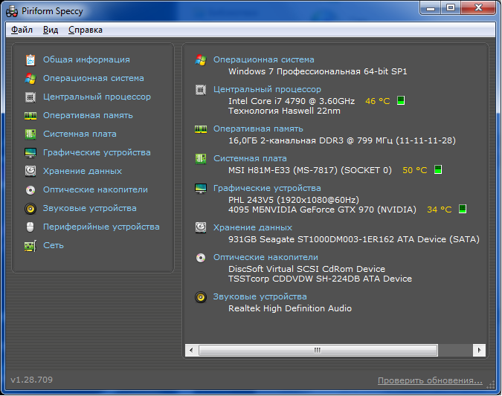Viewport: 502px width, 396px height.
Task: Select Общая информация in the sidebar
Action: click(x=86, y=60)
